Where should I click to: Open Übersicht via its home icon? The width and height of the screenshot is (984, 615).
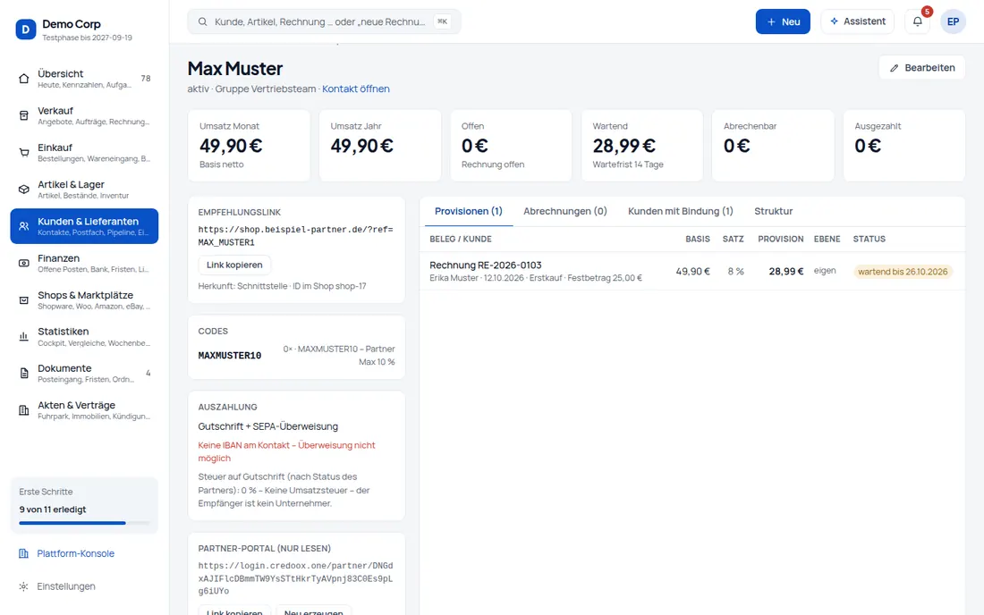click(24, 79)
